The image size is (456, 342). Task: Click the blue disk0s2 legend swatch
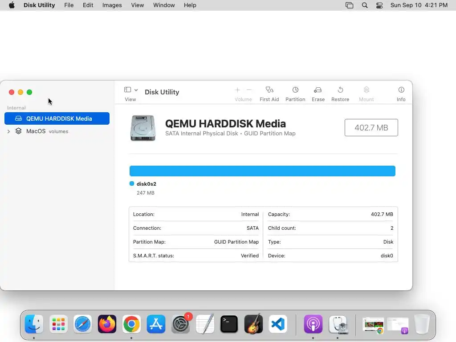(x=132, y=183)
